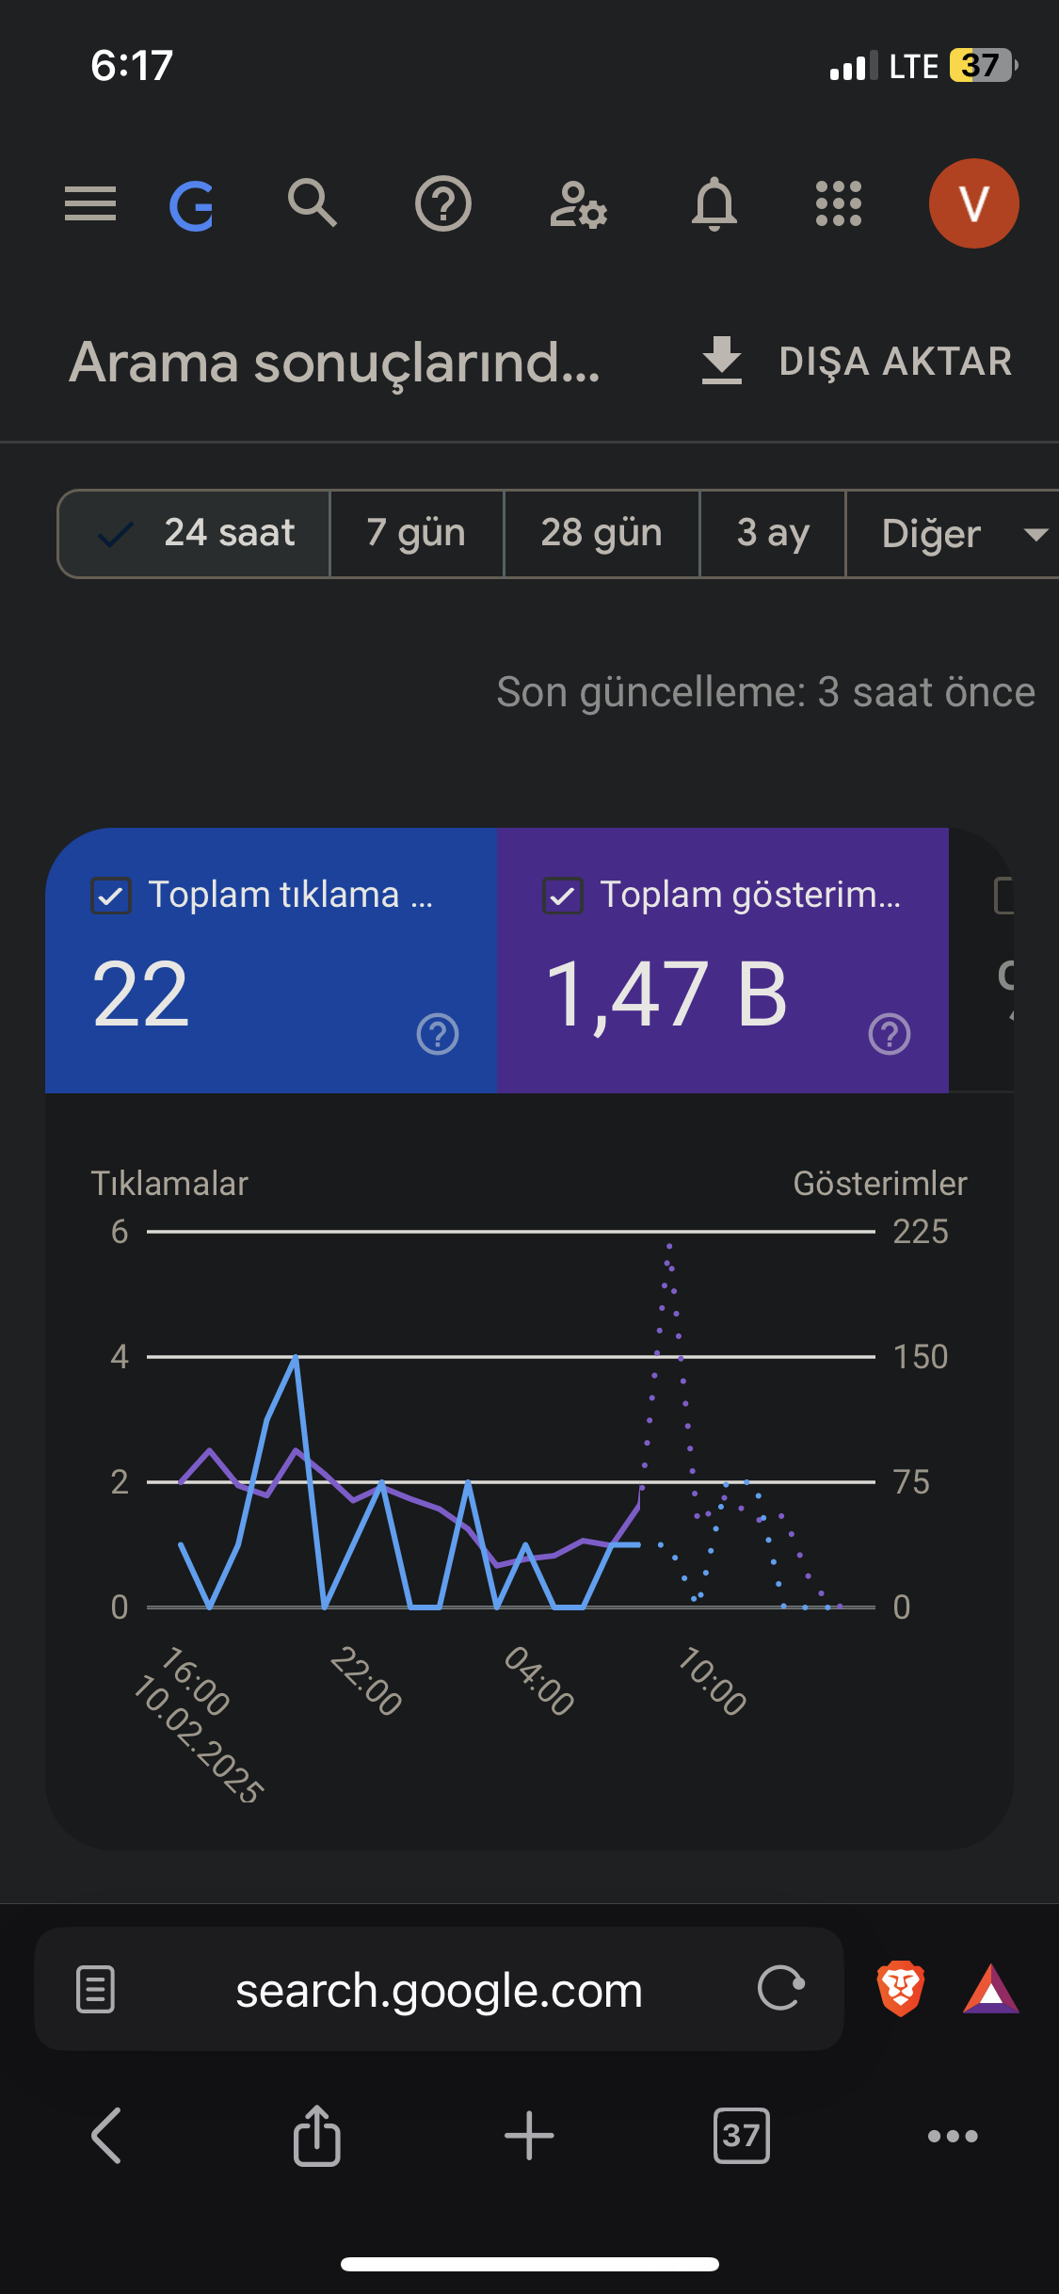Image resolution: width=1059 pixels, height=2294 pixels.
Task: Select the 7 gün range tab
Action: pos(417,534)
